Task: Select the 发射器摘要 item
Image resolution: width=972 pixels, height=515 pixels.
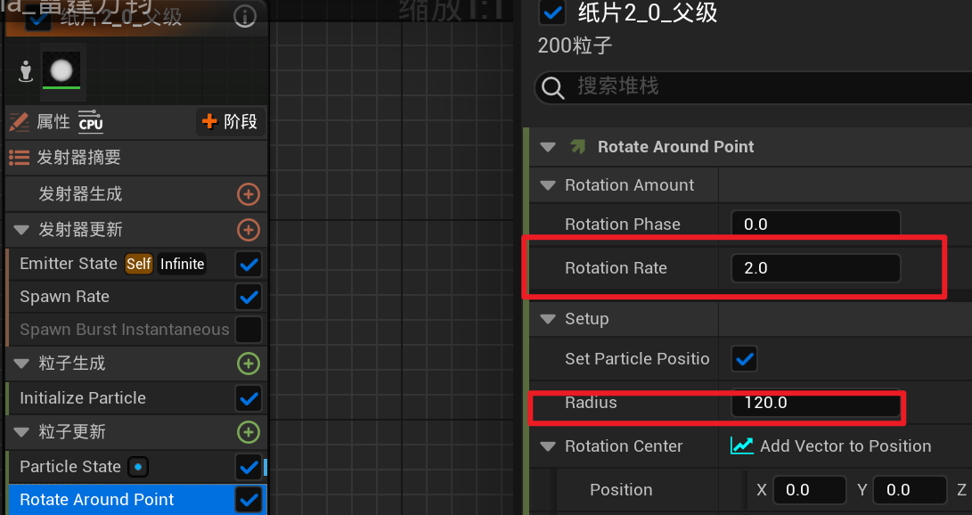Action: point(79,158)
